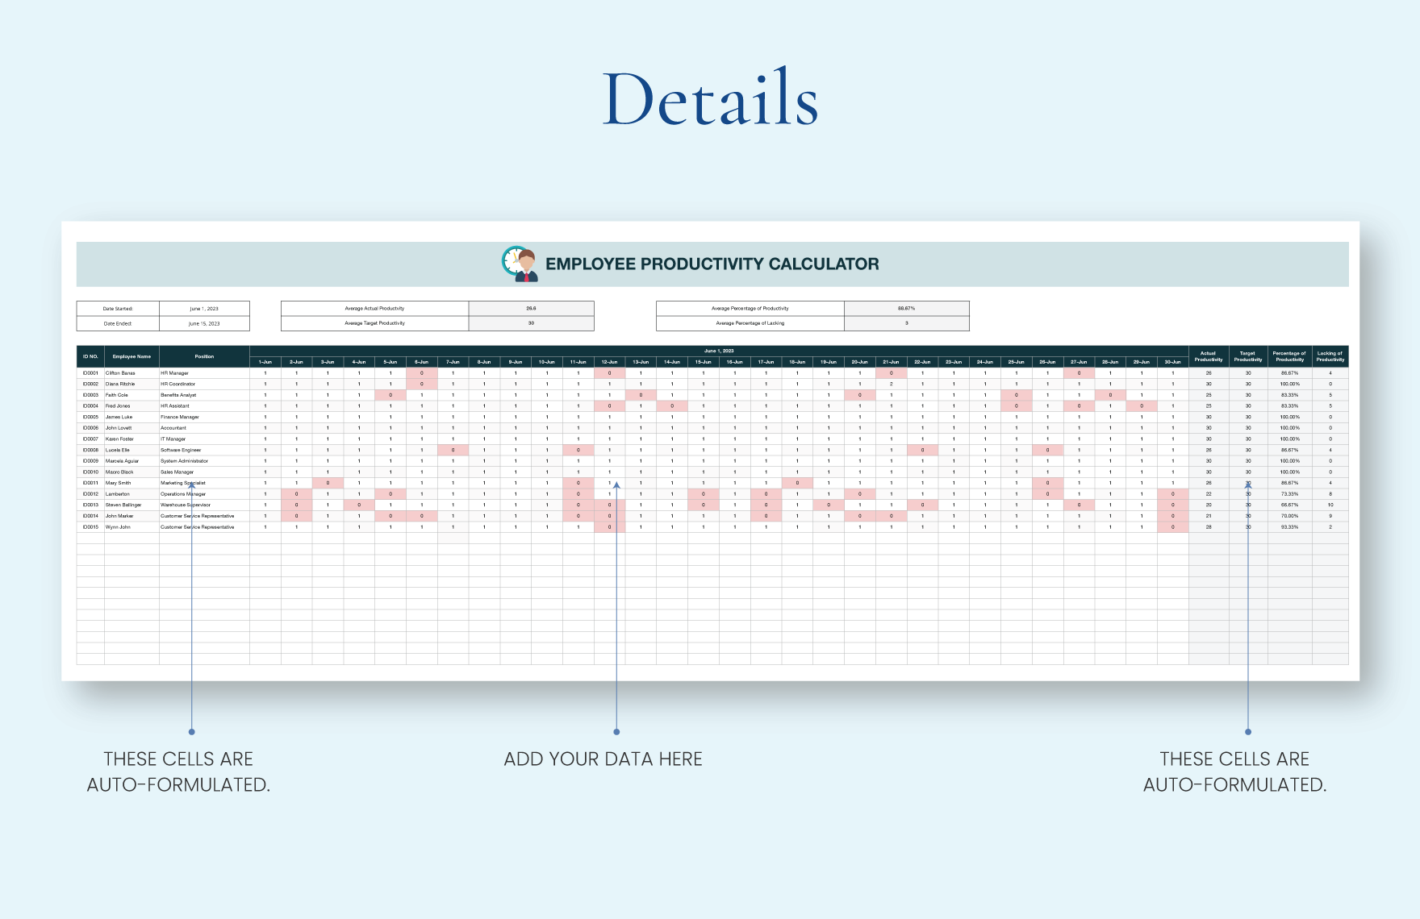Select the highlighted 0 cell for Lamberton on 2-Jun
Viewport: 1420px width, 919px height.
[295, 493]
